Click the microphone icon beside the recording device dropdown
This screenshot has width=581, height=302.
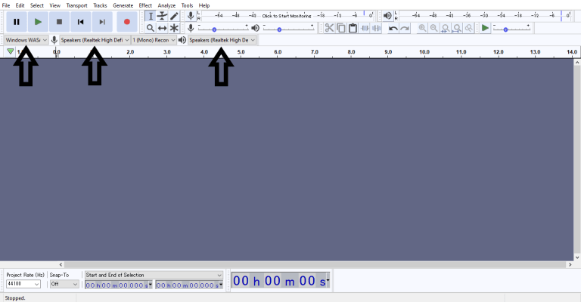[x=54, y=40]
